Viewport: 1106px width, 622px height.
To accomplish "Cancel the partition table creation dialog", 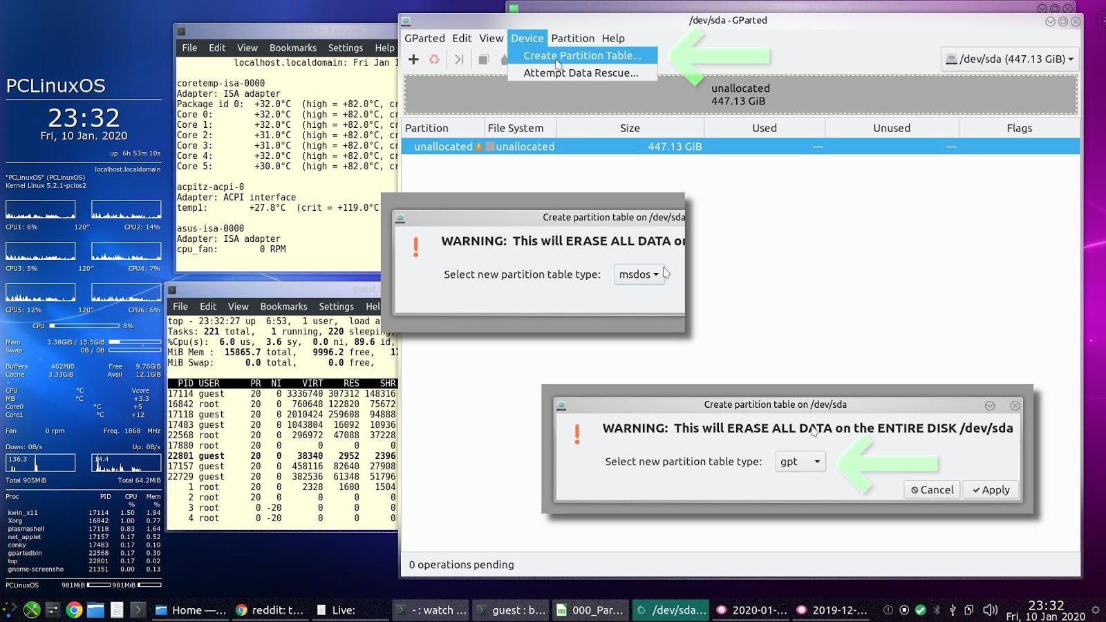I will pyautogui.click(x=931, y=489).
